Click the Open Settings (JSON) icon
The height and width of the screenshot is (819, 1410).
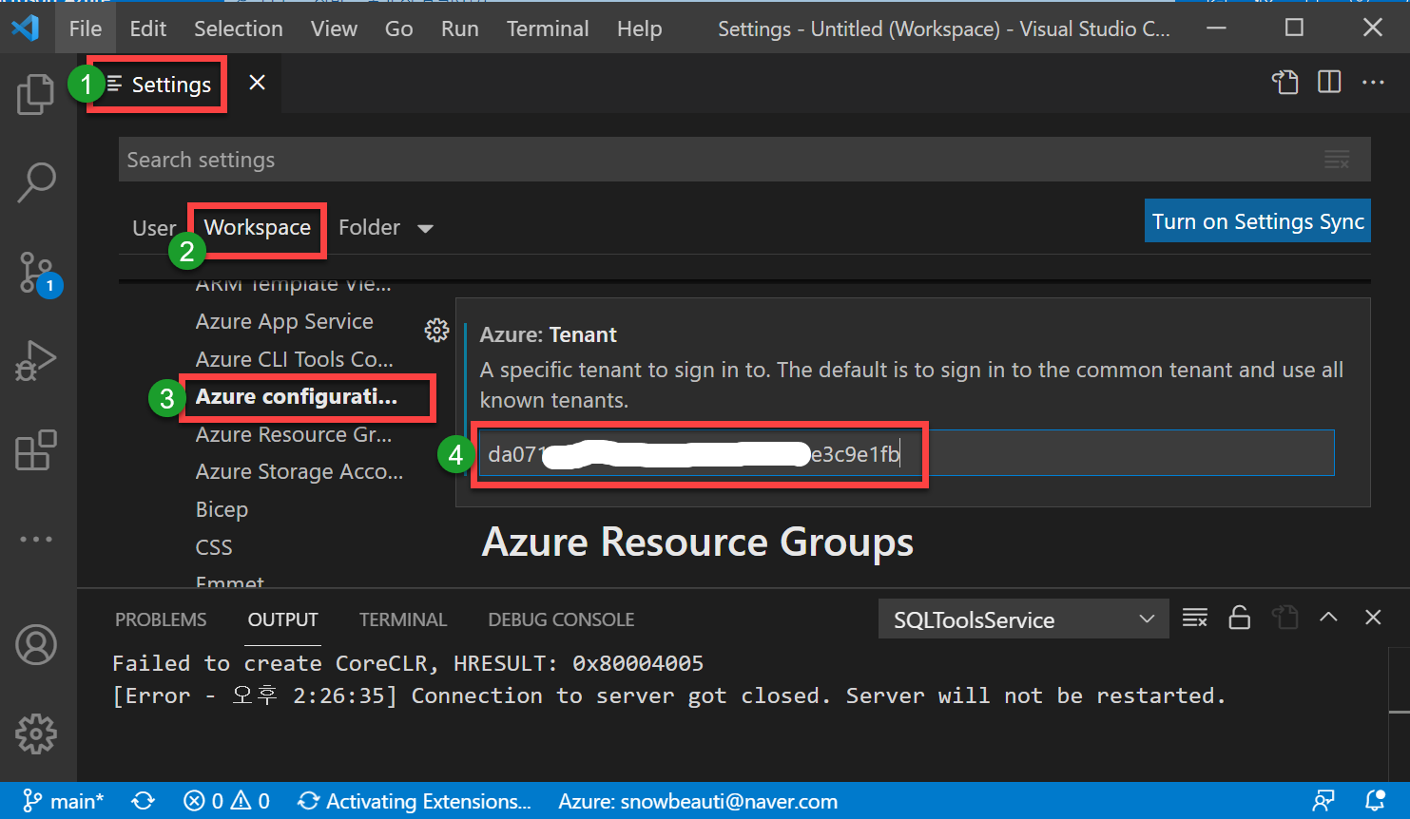click(x=1285, y=83)
